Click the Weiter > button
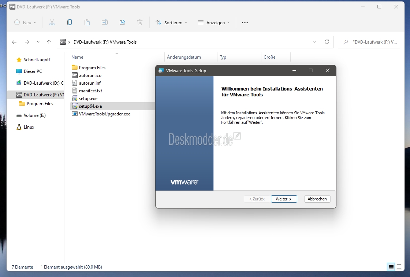This screenshot has height=277, width=410. pyautogui.click(x=284, y=199)
